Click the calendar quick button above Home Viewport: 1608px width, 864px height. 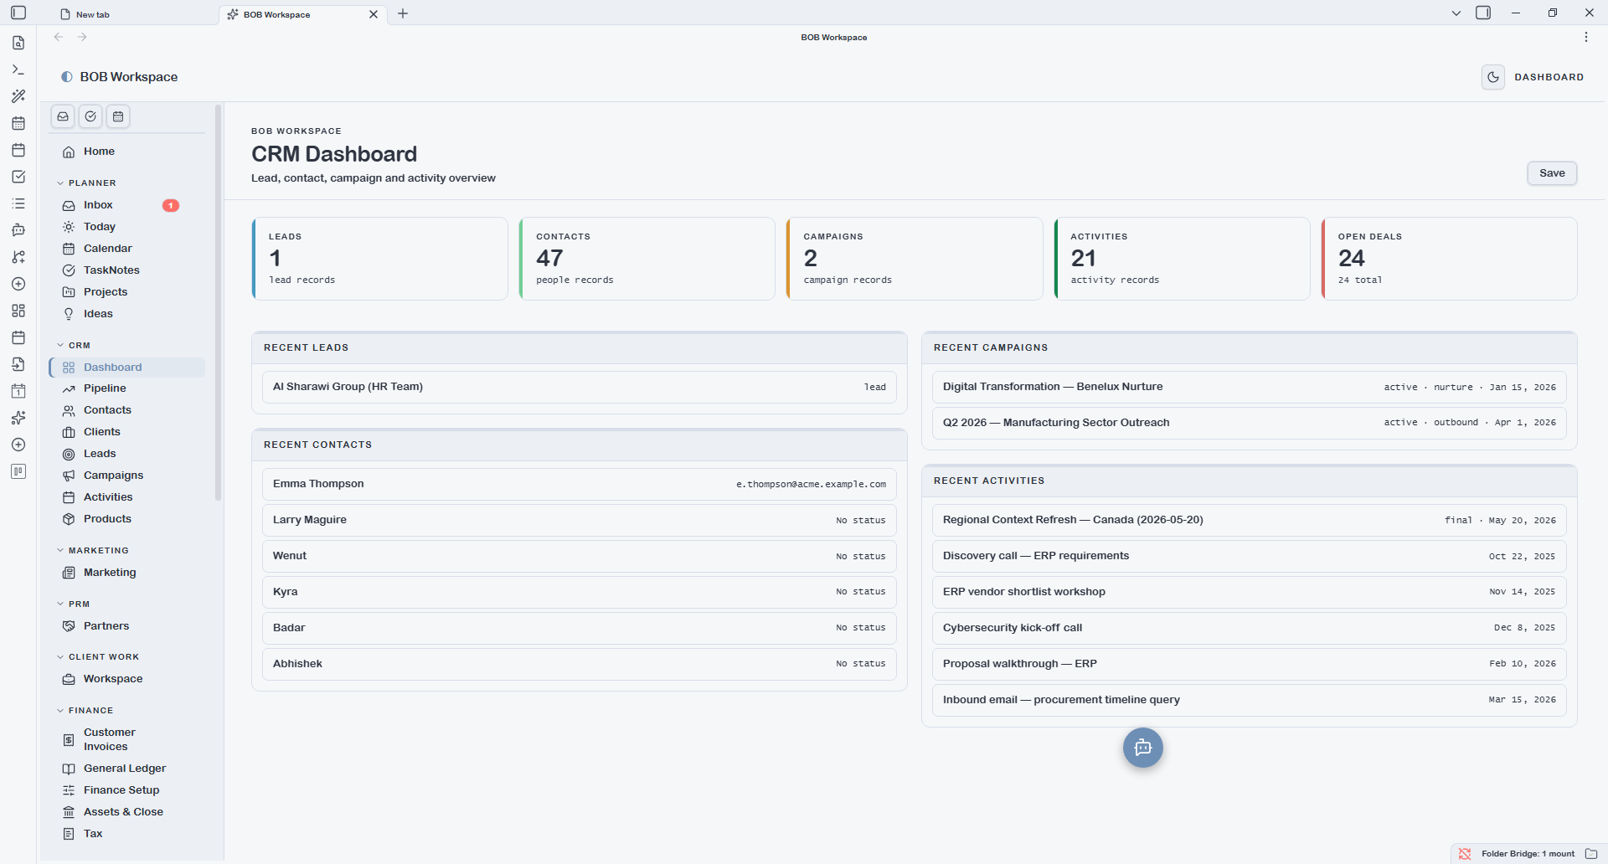coord(118,116)
